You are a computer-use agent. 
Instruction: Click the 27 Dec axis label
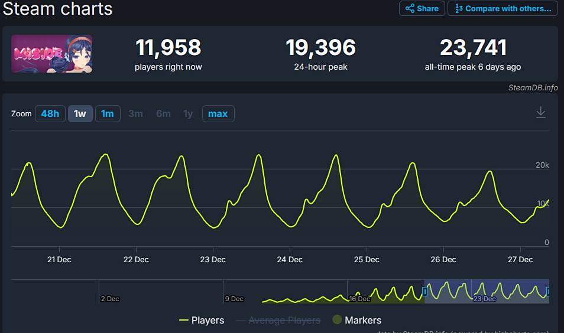(x=520, y=259)
